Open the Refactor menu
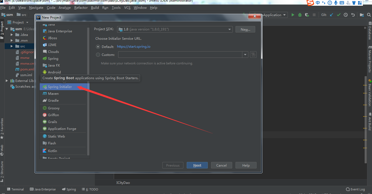Viewport: 372px width, 194px height. click(81, 8)
